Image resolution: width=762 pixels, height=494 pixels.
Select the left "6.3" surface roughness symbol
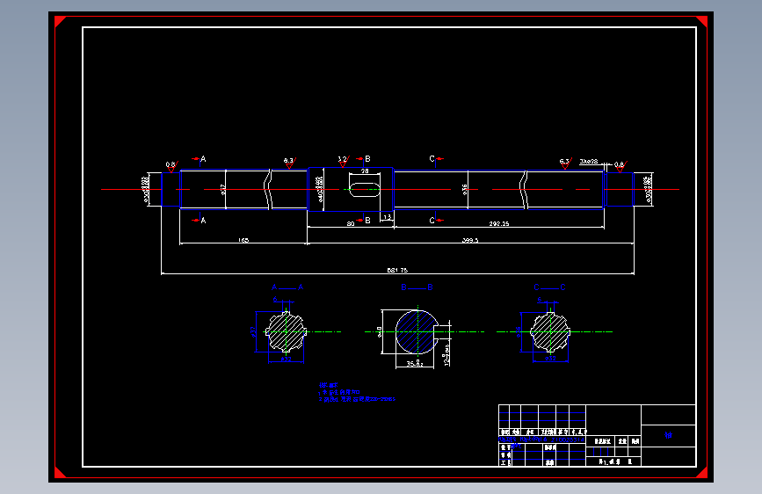(290, 163)
